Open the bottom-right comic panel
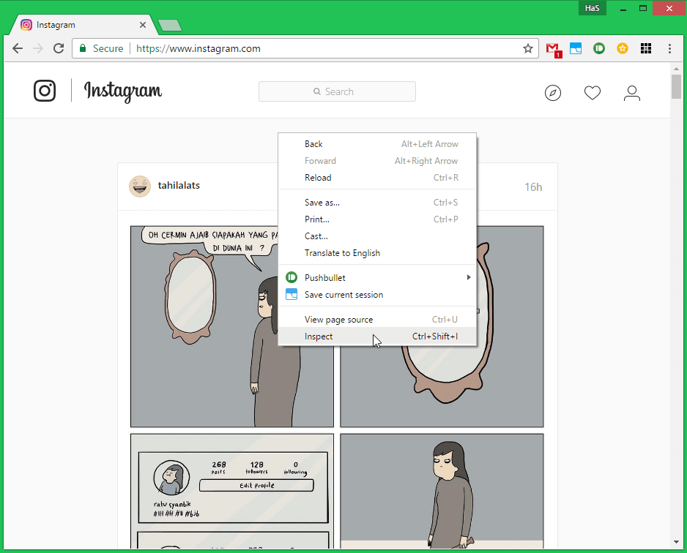The height and width of the screenshot is (553, 687). tap(442, 491)
